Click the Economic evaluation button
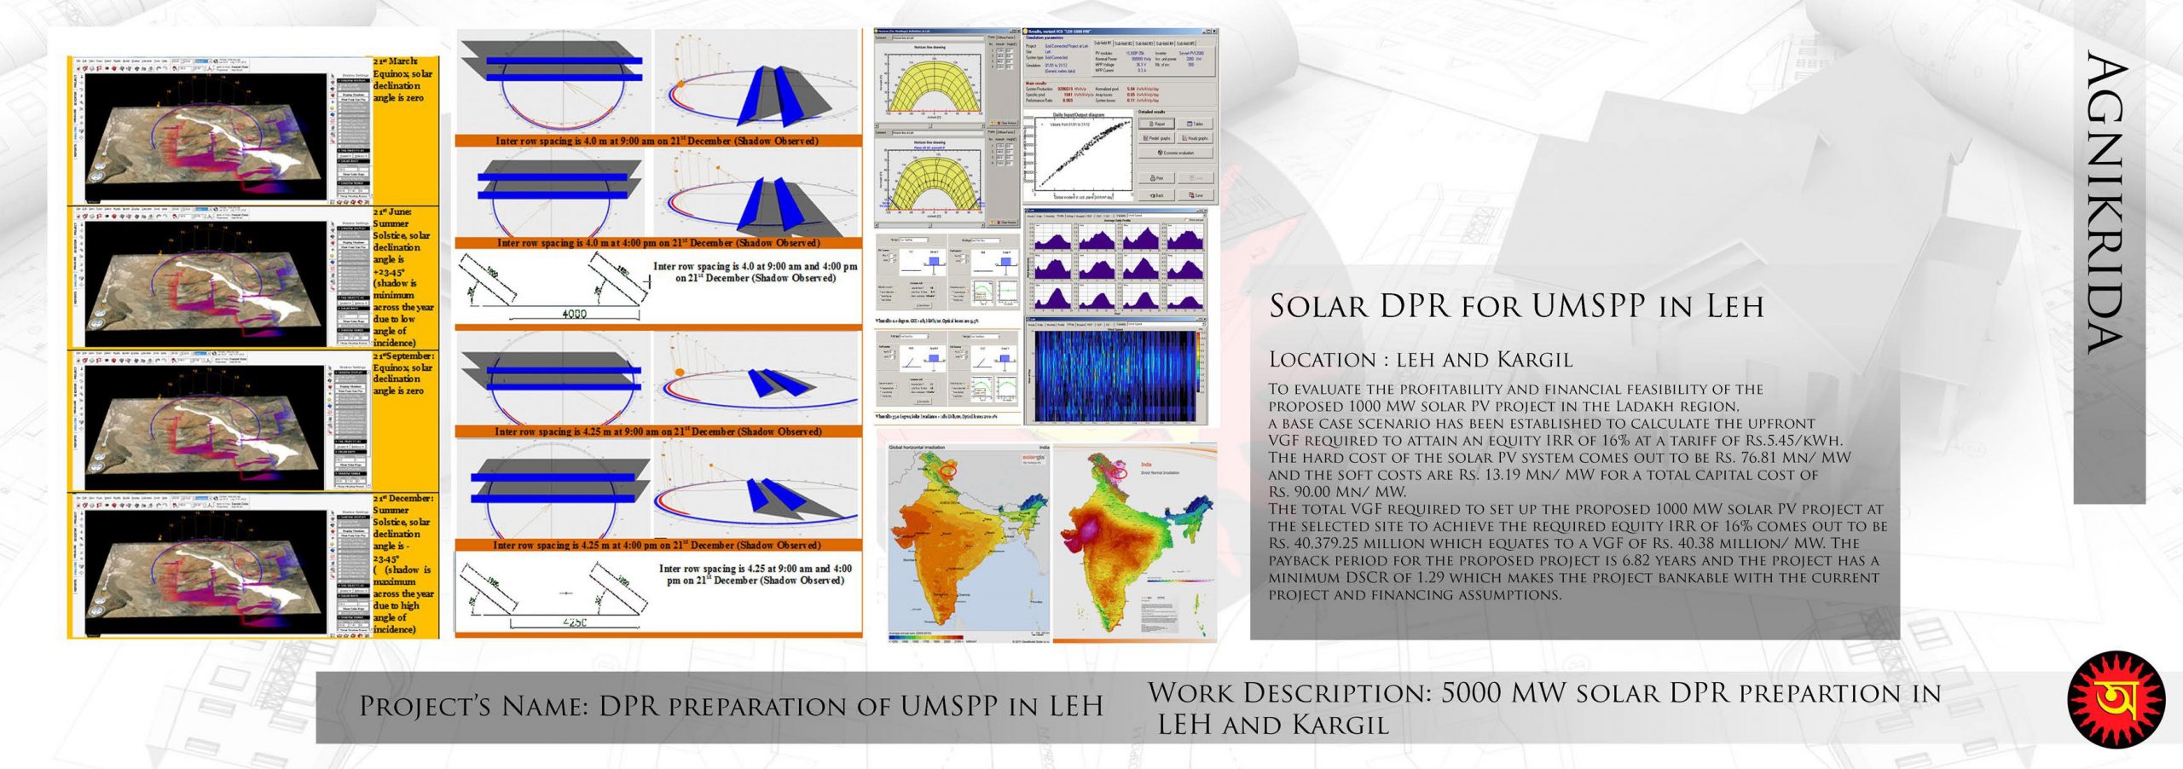 pyautogui.click(x=1175, y=153)
